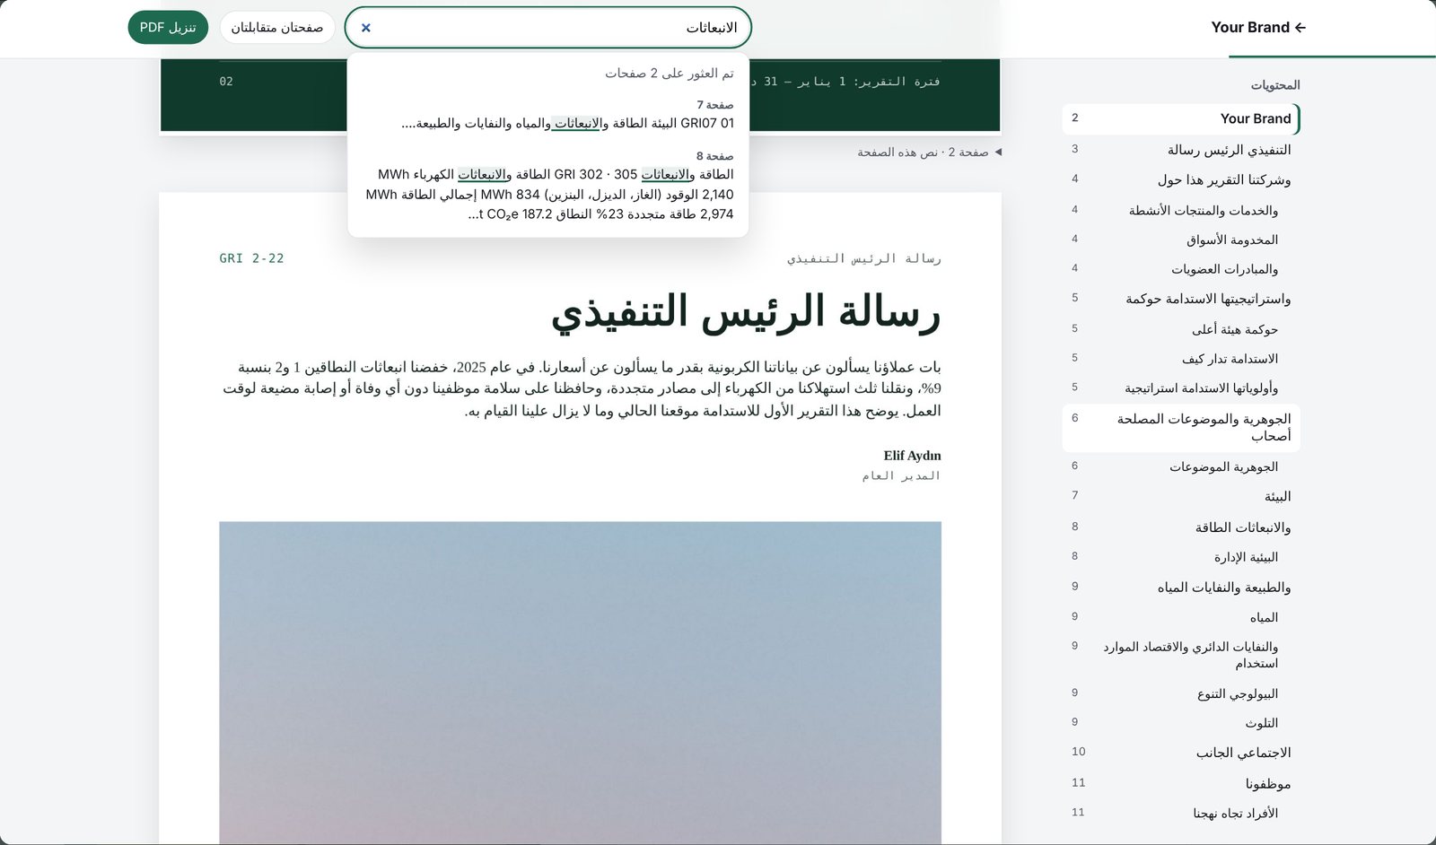The image size is (1436, 845).
Task: Open استراتيجية الاستدامة وأولوياتها contents entry
Action: (x=1180, y=388)
